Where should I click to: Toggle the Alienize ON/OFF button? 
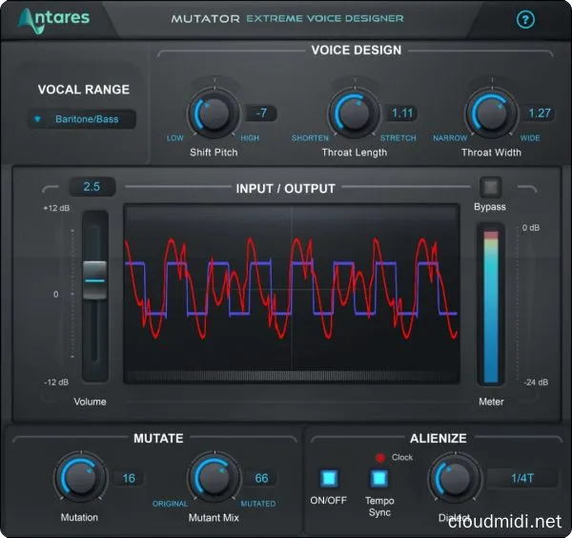[329, 478]
